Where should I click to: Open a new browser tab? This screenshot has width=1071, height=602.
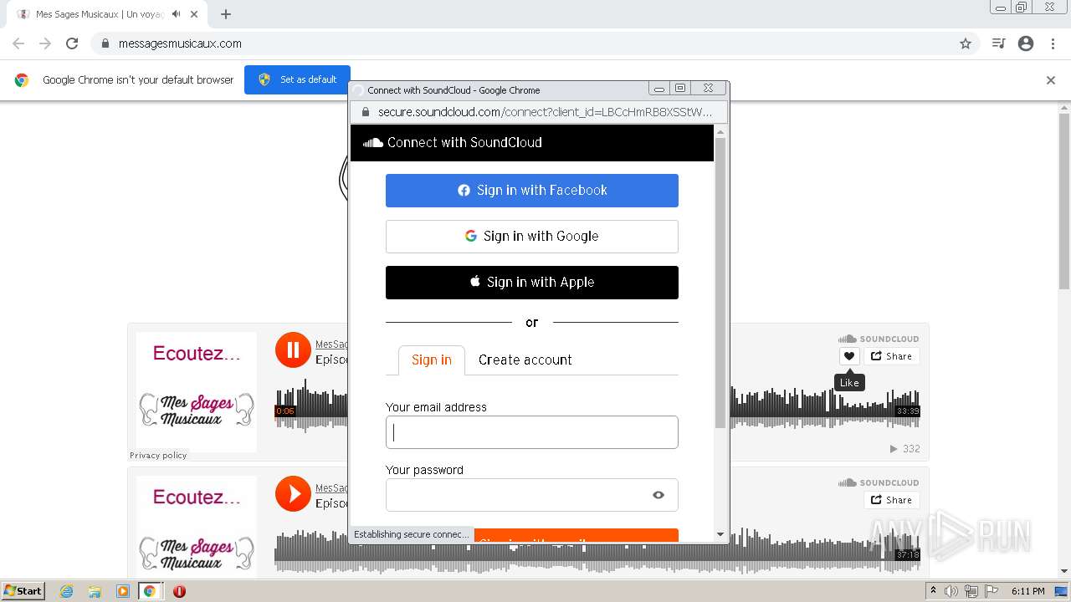click(x=226, y=14)
